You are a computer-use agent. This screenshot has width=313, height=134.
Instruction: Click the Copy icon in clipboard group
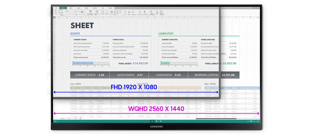(60, 12)
